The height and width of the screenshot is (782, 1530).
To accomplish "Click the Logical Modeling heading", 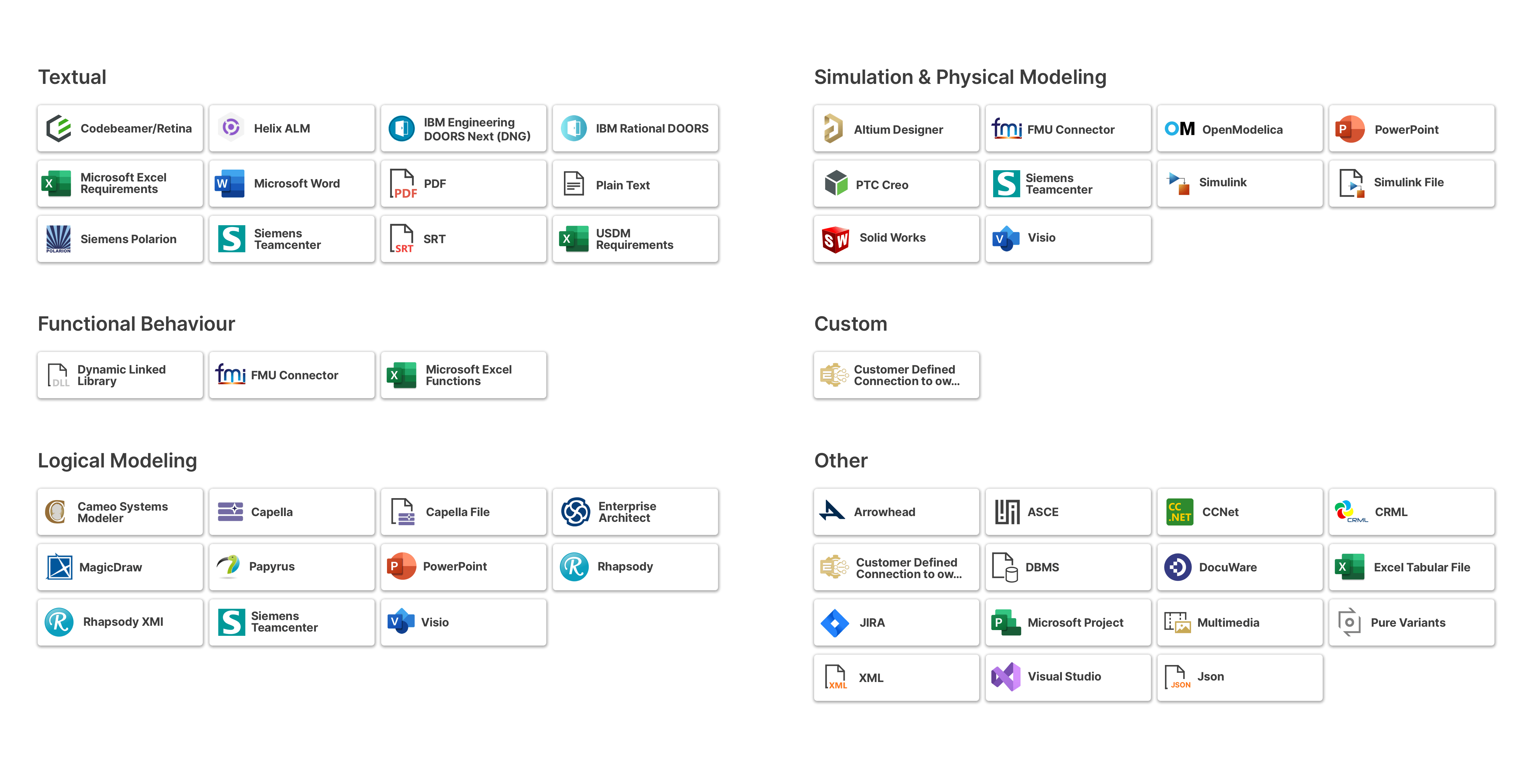I will pos(117,461).
